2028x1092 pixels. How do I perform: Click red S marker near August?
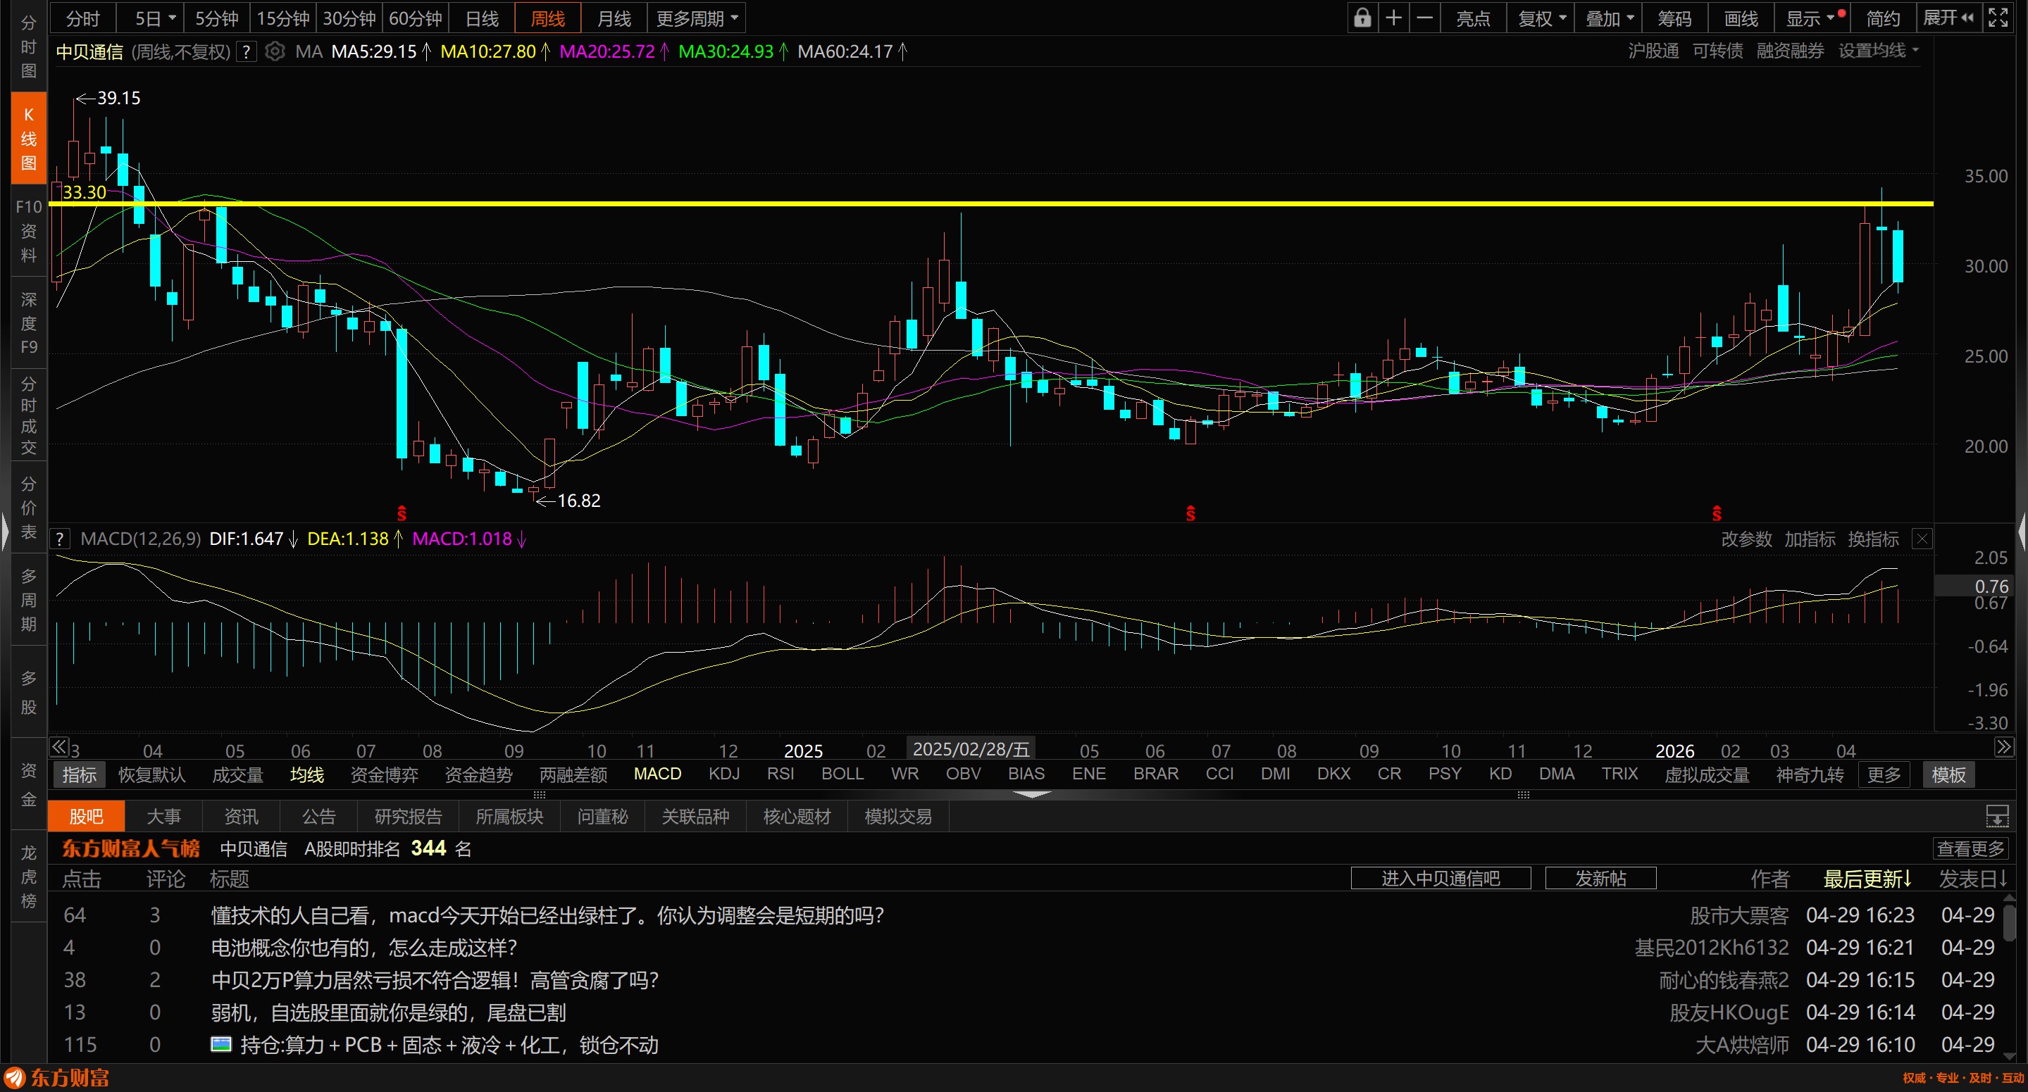(x=402, y=514)
